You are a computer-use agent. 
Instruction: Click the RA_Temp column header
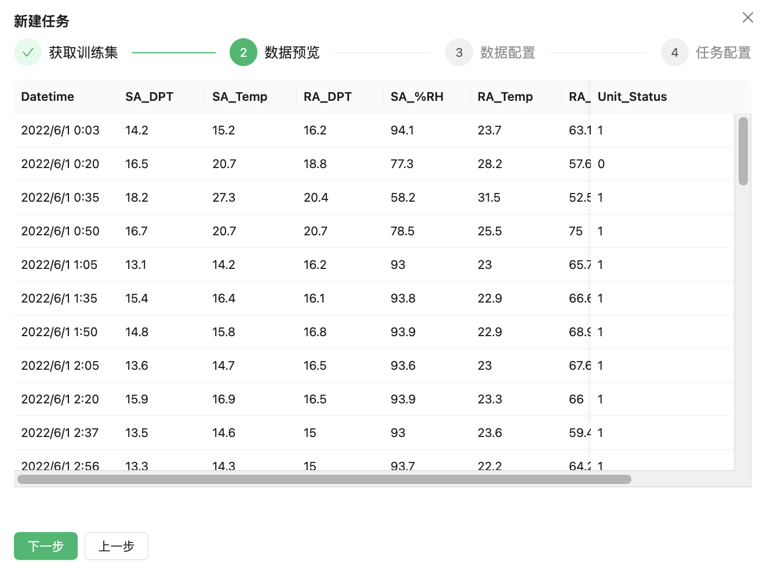(505, 97)
